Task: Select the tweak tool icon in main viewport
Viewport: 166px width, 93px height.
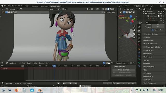Action: [x=3, y=12]
